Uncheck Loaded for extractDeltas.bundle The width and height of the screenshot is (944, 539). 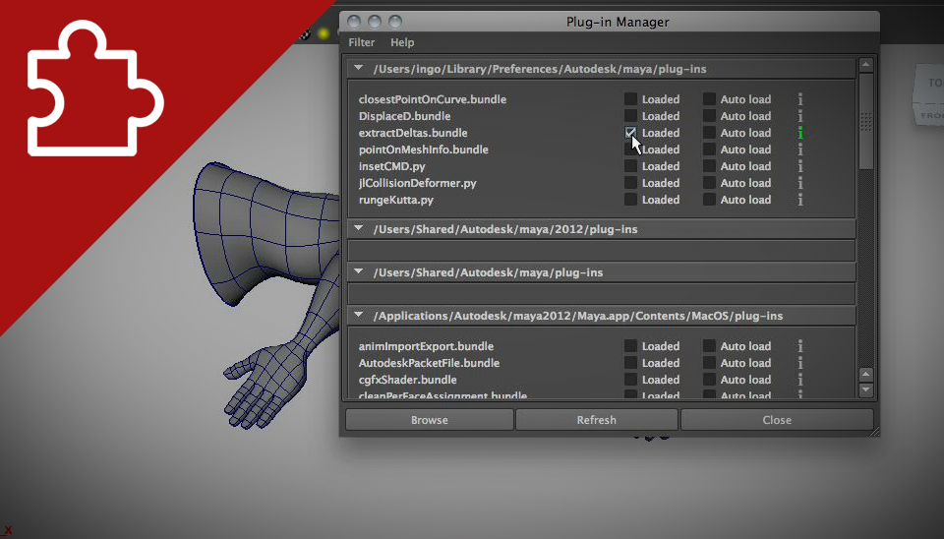pyautogui.click(x=630, y=133)
